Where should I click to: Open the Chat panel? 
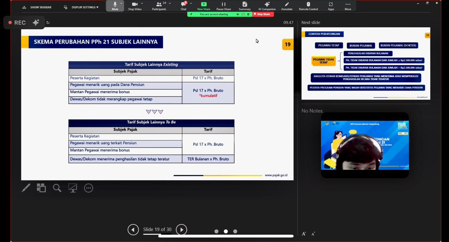[x=183, y=6]
